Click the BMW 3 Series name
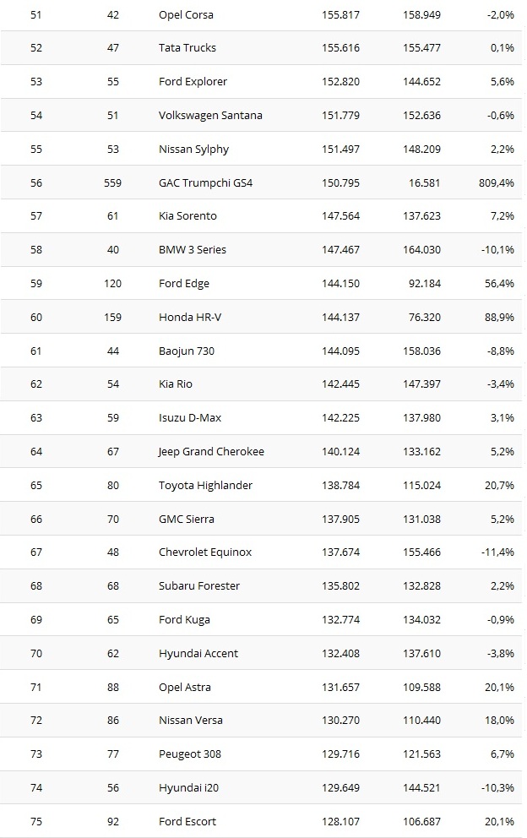The height and width of the screenshot is (838, 527). pyautogui.click(x=193, y=250)
